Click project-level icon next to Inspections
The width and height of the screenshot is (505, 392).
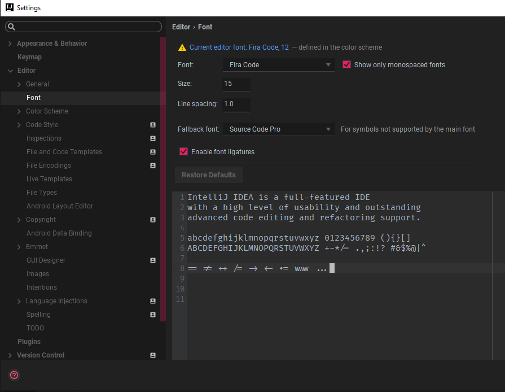point(153,138)
